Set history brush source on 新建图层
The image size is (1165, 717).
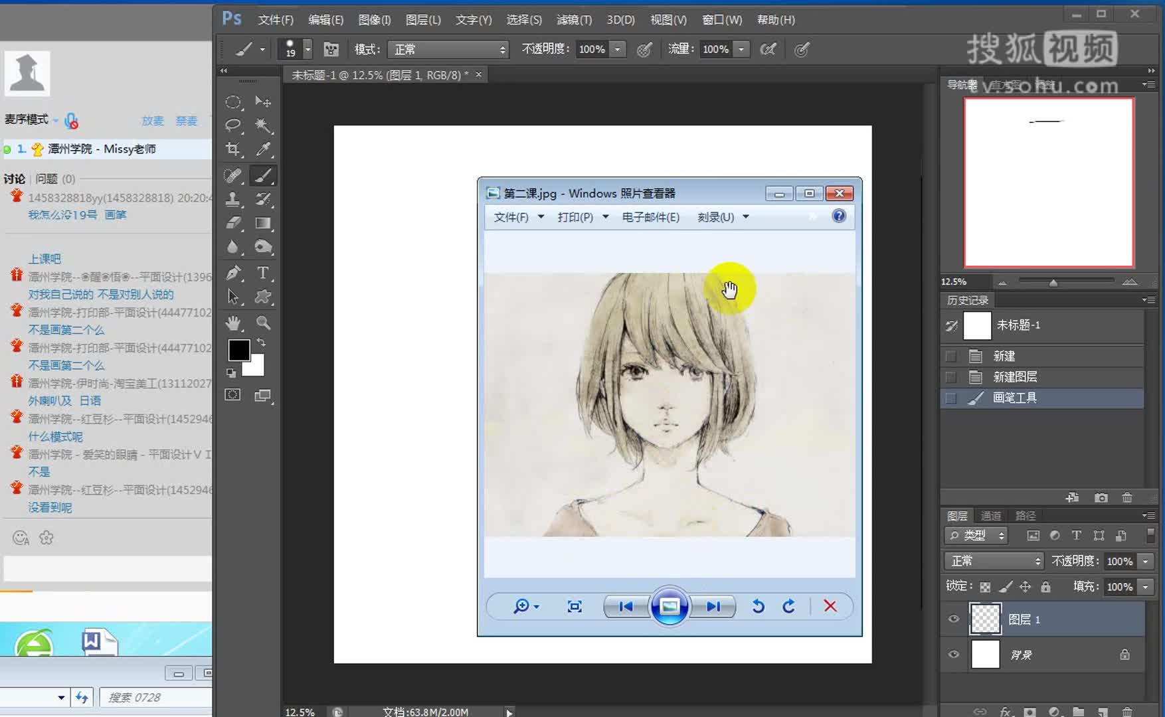pos(951,377)
